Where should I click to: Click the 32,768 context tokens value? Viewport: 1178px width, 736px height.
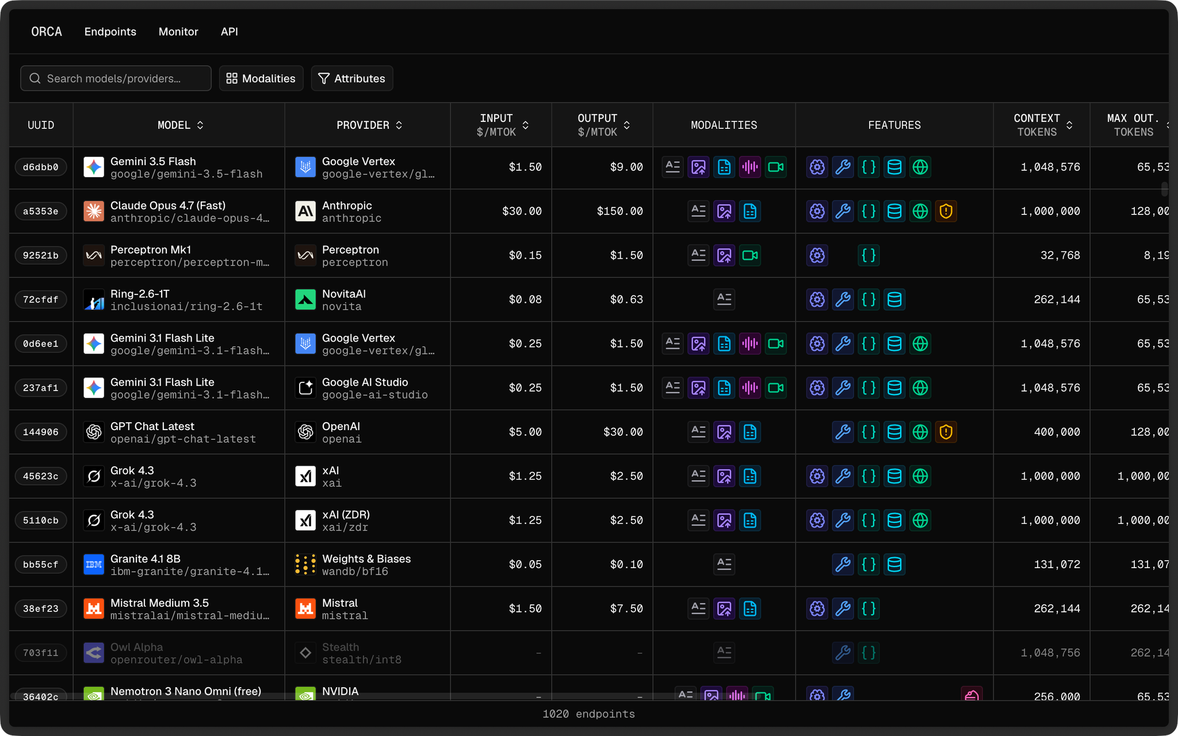point(1060,255)
